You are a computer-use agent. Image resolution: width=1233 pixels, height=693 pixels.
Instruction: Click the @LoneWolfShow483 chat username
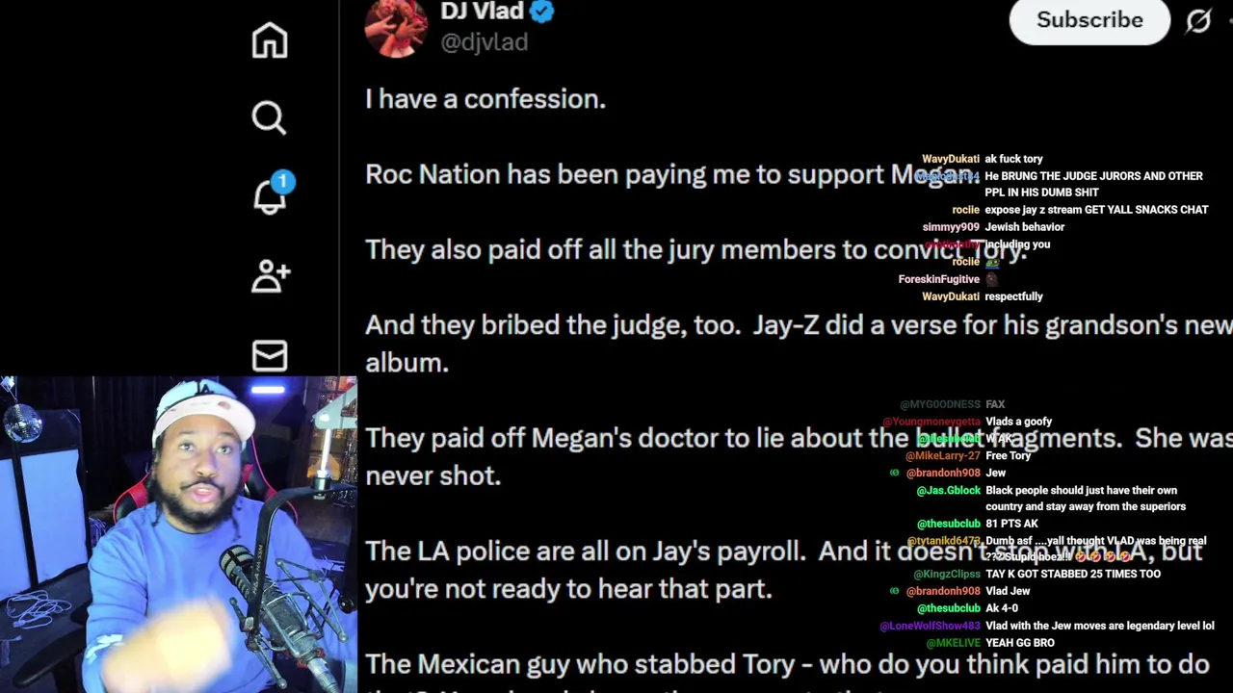(930, 626)
